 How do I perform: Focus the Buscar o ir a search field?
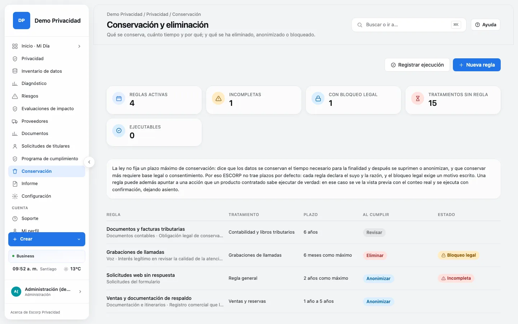pyautogui.click(x=409, y=25)
